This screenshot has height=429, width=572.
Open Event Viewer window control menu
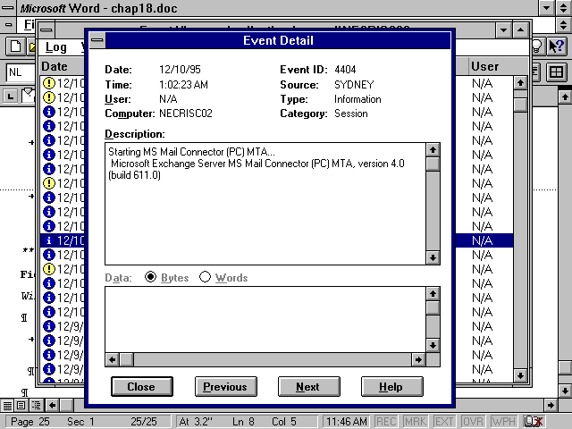(46, 29)
